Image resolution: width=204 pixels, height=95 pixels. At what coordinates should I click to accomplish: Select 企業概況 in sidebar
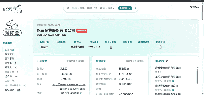[x=9, y=50]
